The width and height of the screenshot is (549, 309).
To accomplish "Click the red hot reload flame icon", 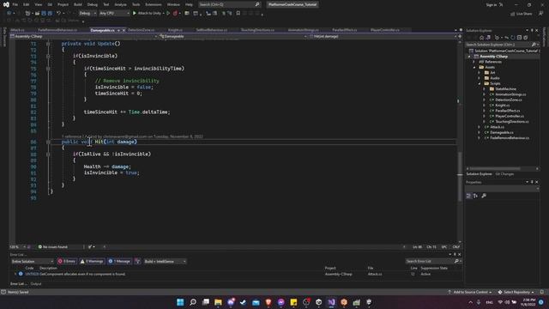I will (175, 14).
